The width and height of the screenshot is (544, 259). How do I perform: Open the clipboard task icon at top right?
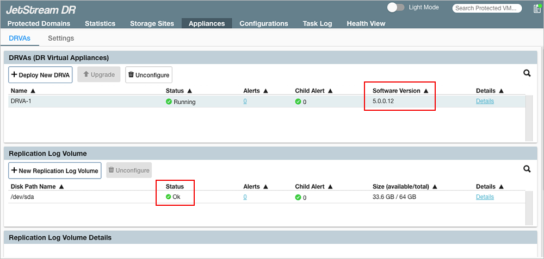536,9
